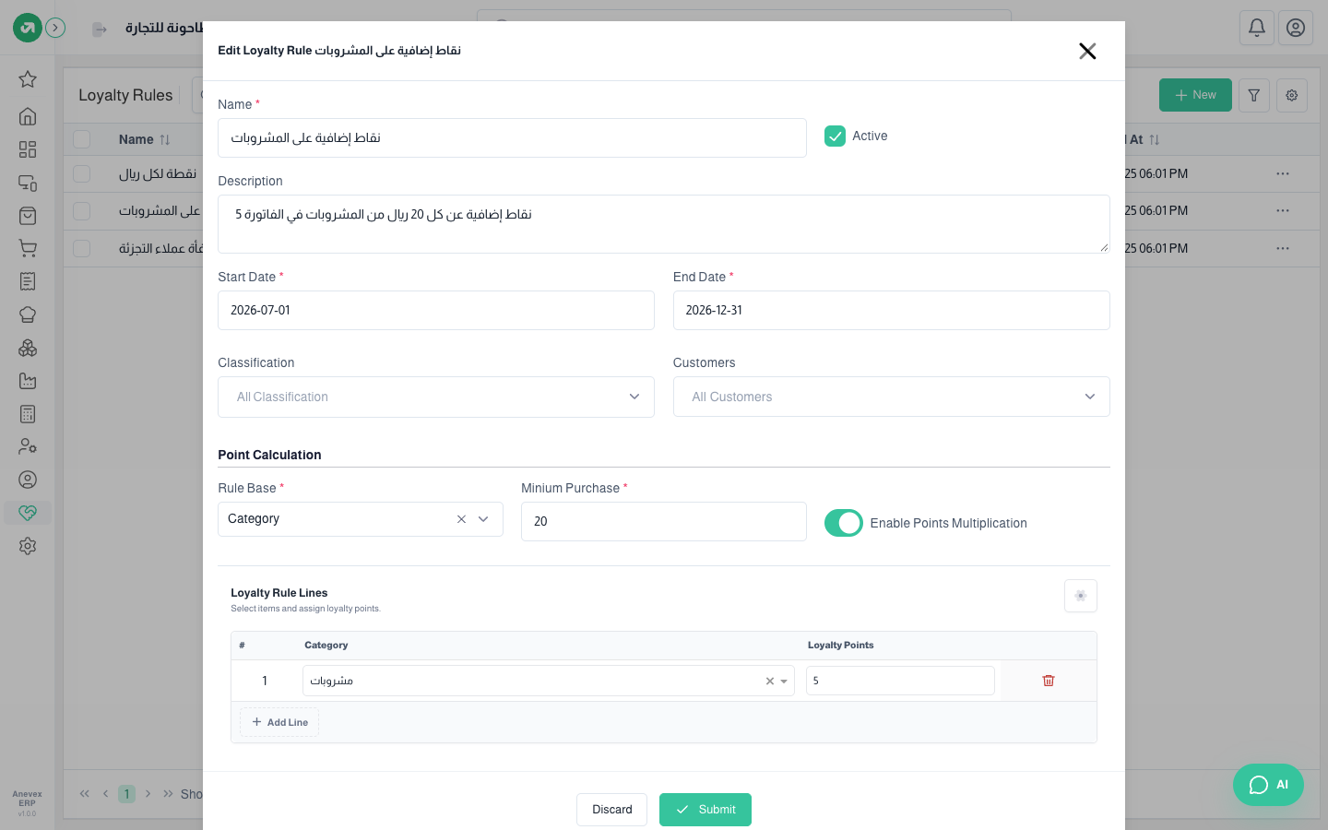Check the نقطة لكل ريال row checkbox

click(x=82, y=173)
